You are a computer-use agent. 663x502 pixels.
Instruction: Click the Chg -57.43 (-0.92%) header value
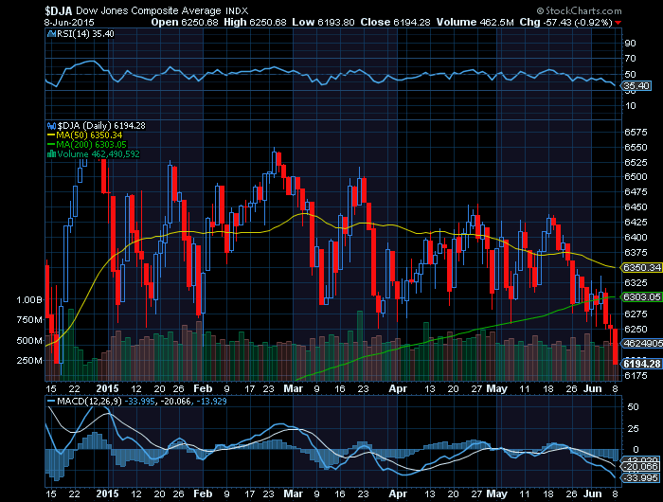(x=565, y=23)
